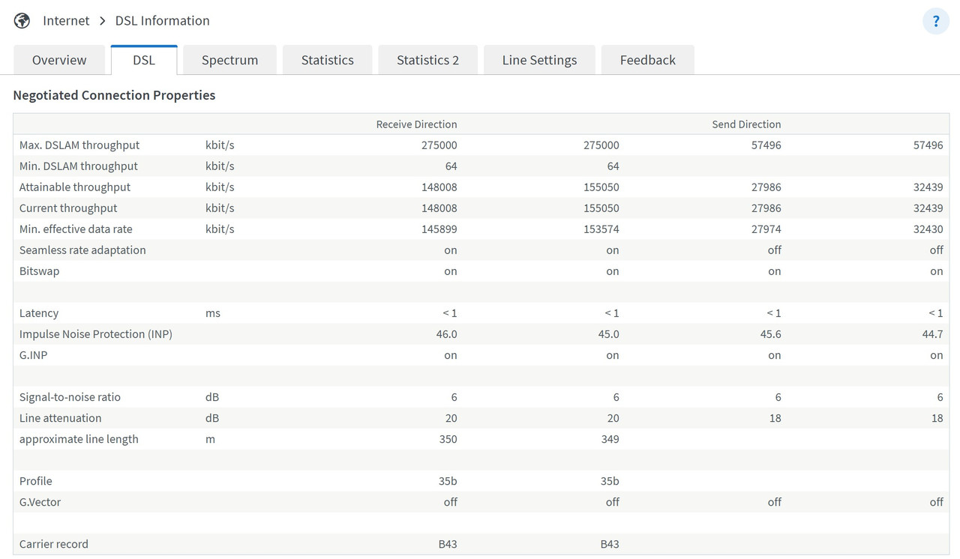Click the ms unit in Latency row

tap(213, 313)
